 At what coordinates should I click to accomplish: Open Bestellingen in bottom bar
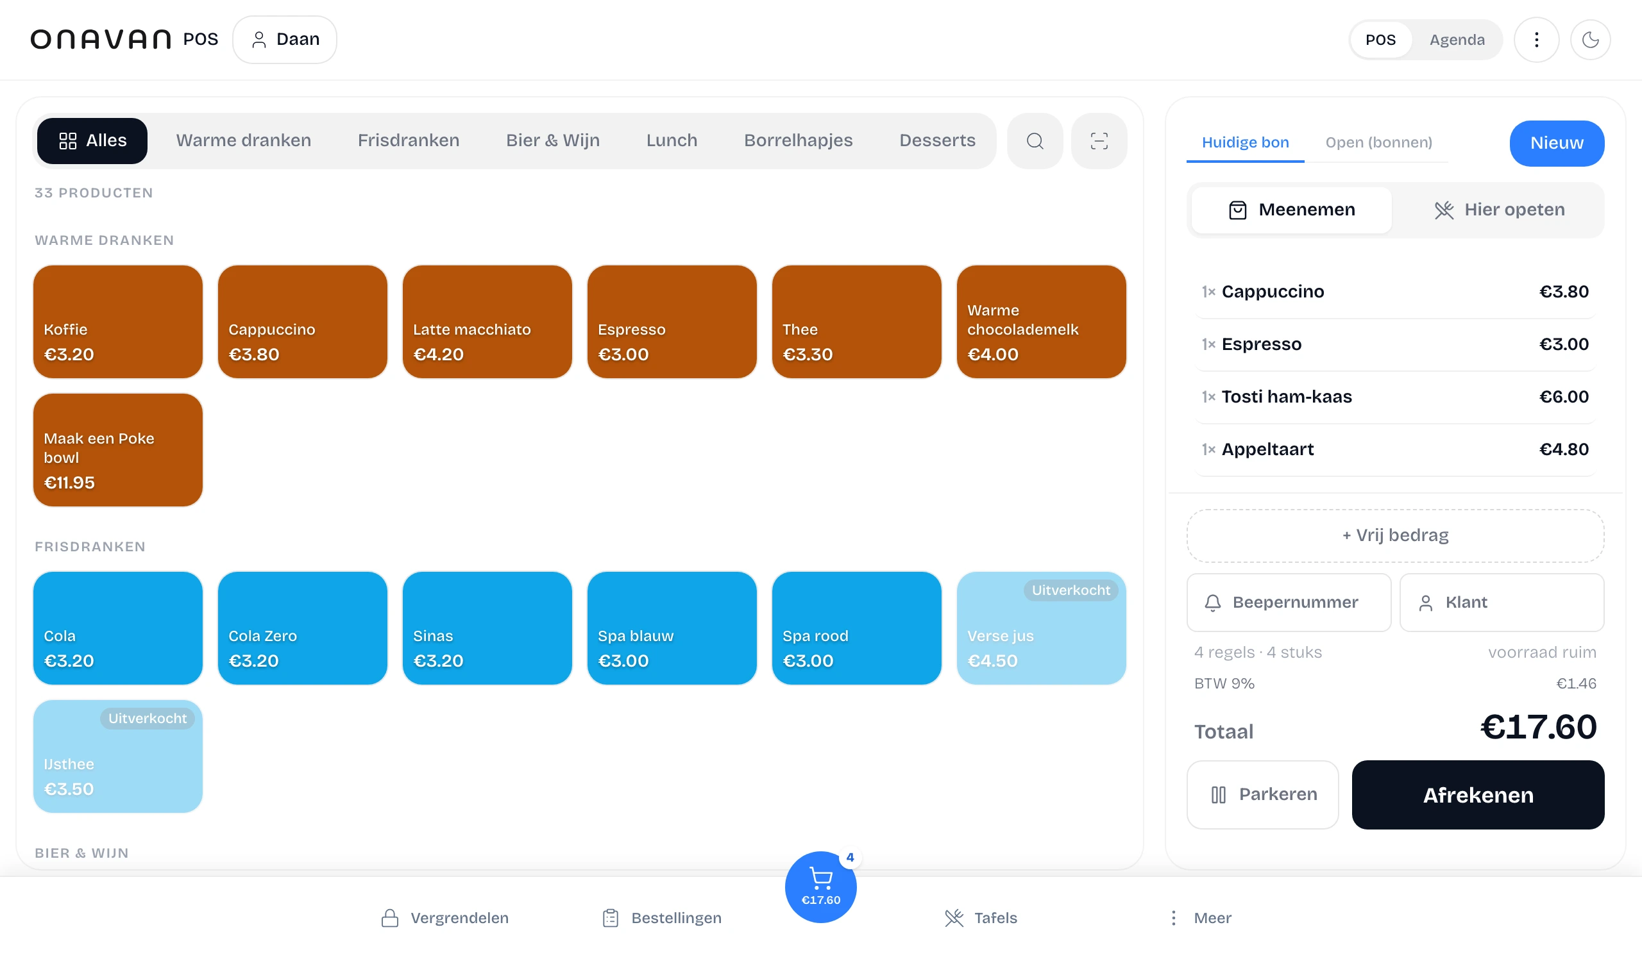(661, 917)
